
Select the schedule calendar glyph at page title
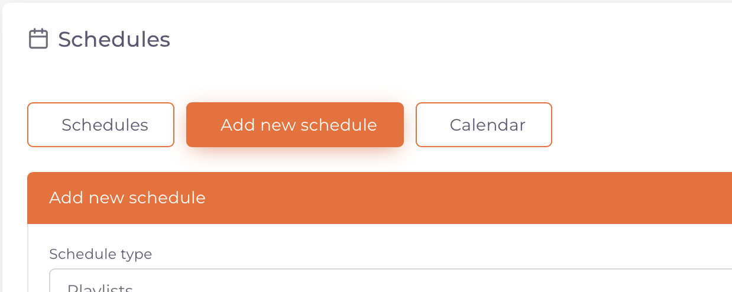[38, 40]
